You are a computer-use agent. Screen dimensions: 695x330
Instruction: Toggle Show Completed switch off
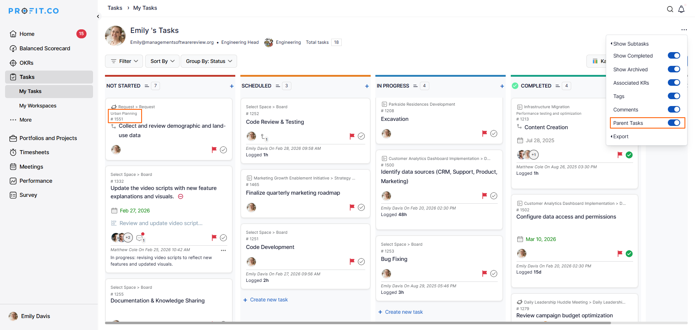tap(674, 56)
